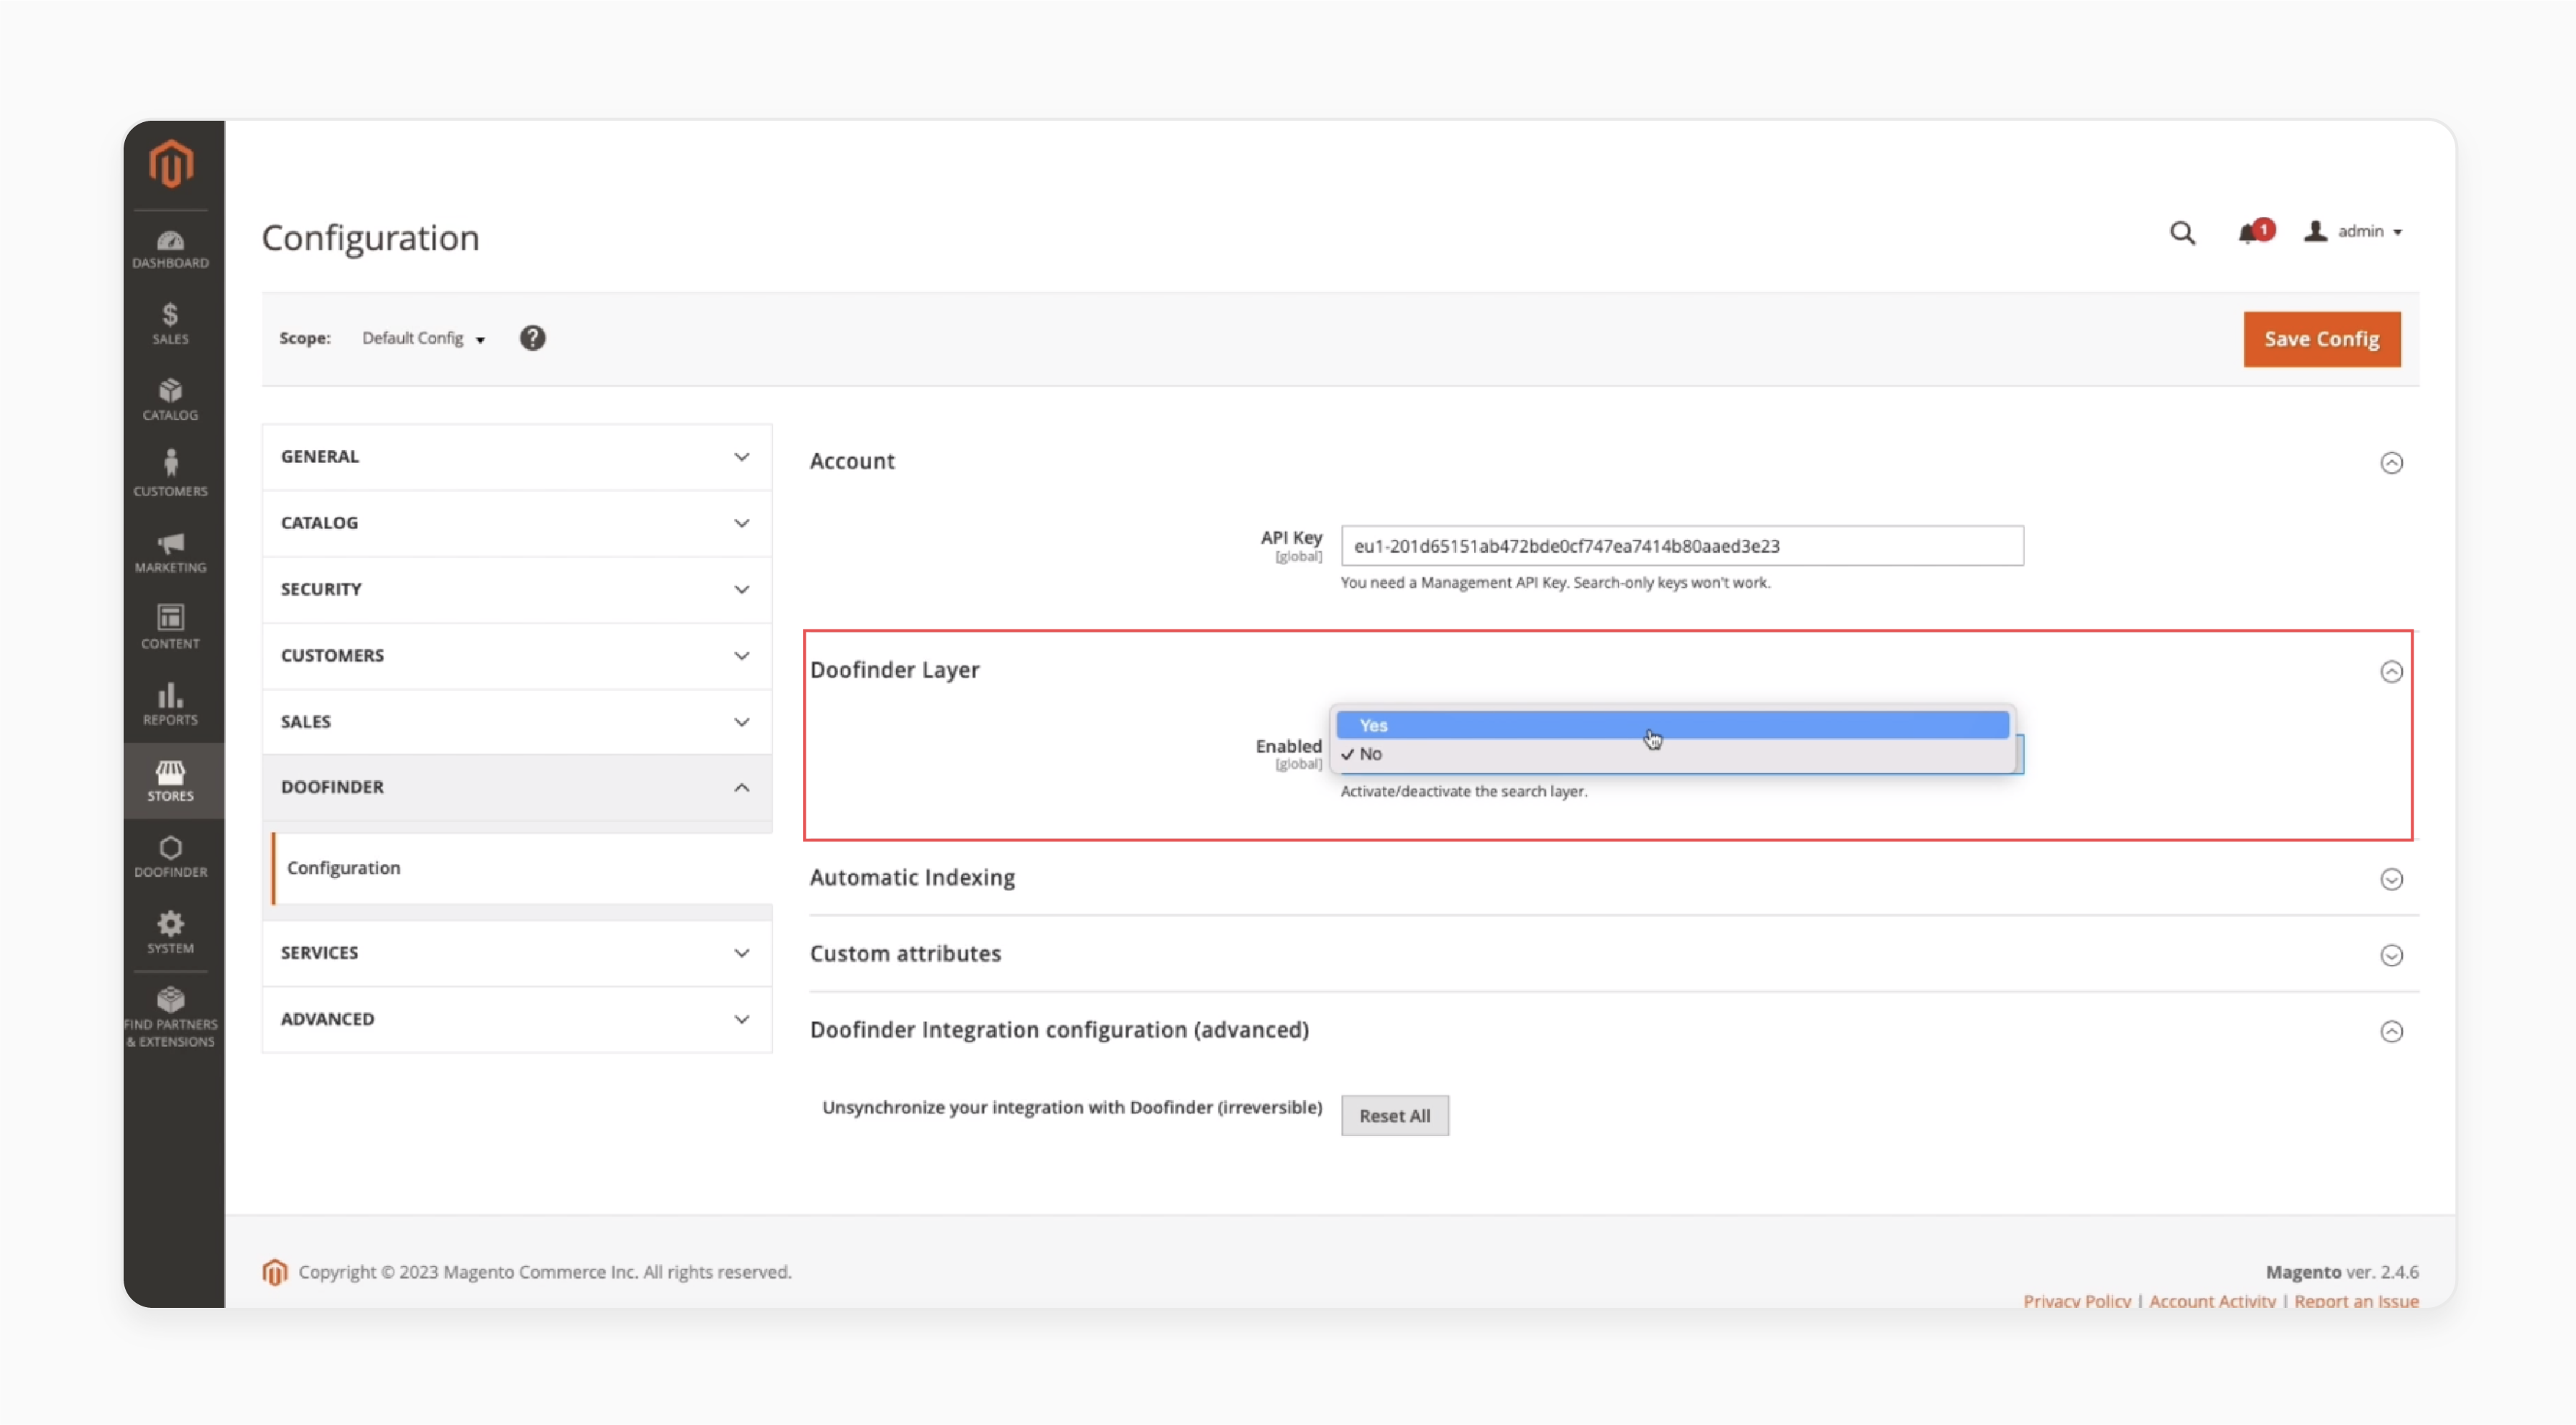
Task: Click the Magento logo in the sidebar
Action: click(x=171, y=163)
